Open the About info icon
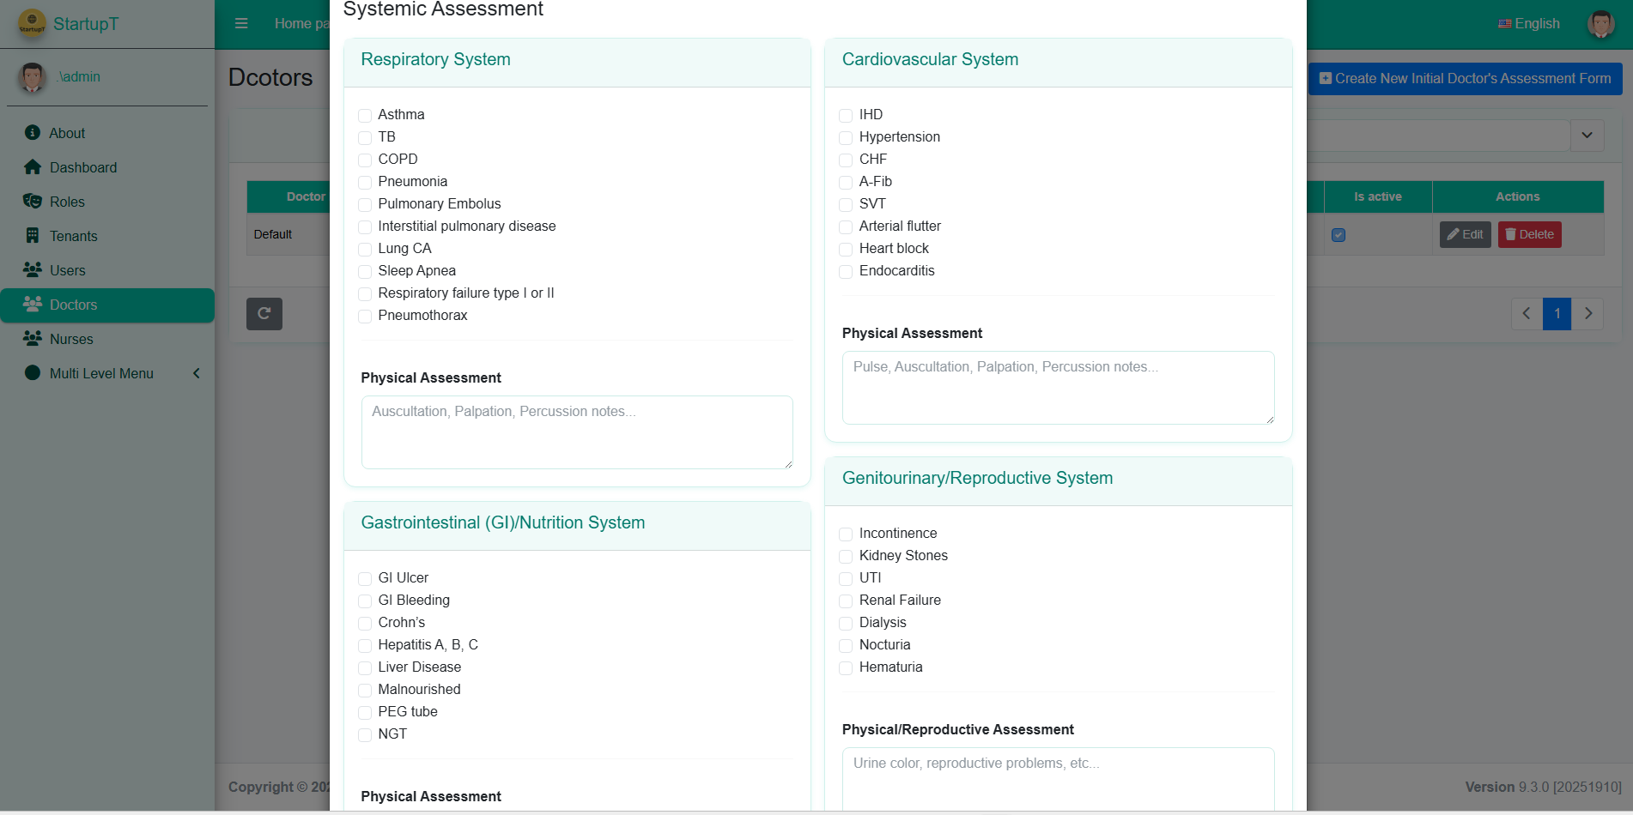 pyautogui.click(x=33, y=133)
